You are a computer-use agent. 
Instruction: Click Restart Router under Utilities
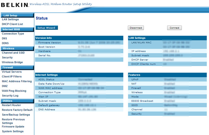coord(11,105)
